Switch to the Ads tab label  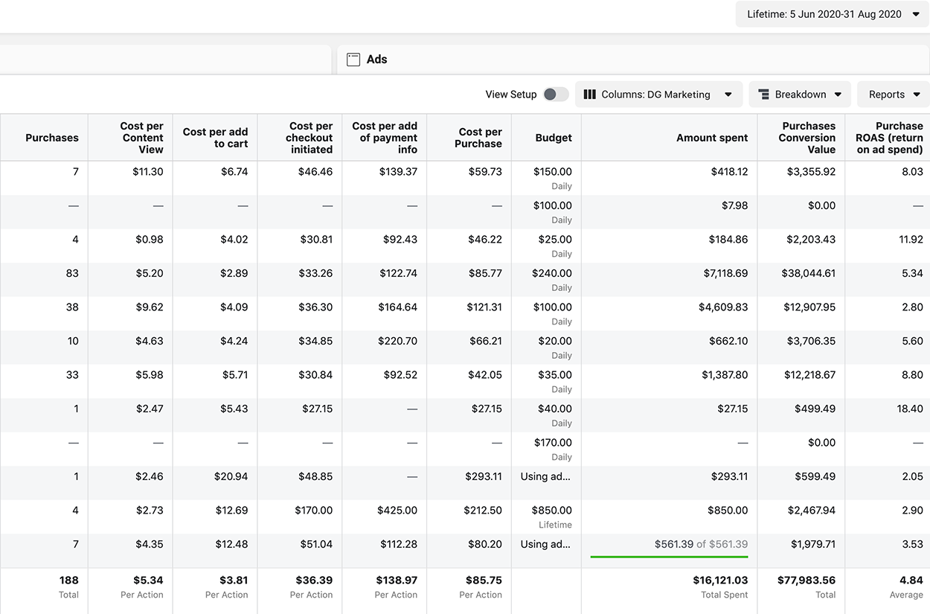coord(376,60)
